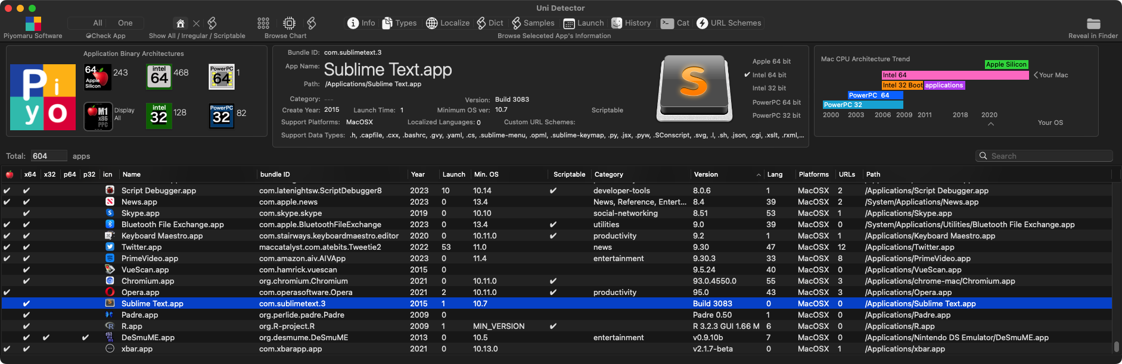Click the pink Intel 64 trend bar
The height and width of the screenshot is (364, 1122).
click(x=955, y=75)
